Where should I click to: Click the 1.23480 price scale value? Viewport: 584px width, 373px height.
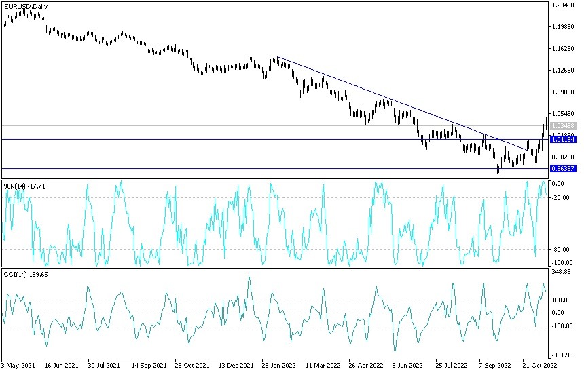(563, 5)
